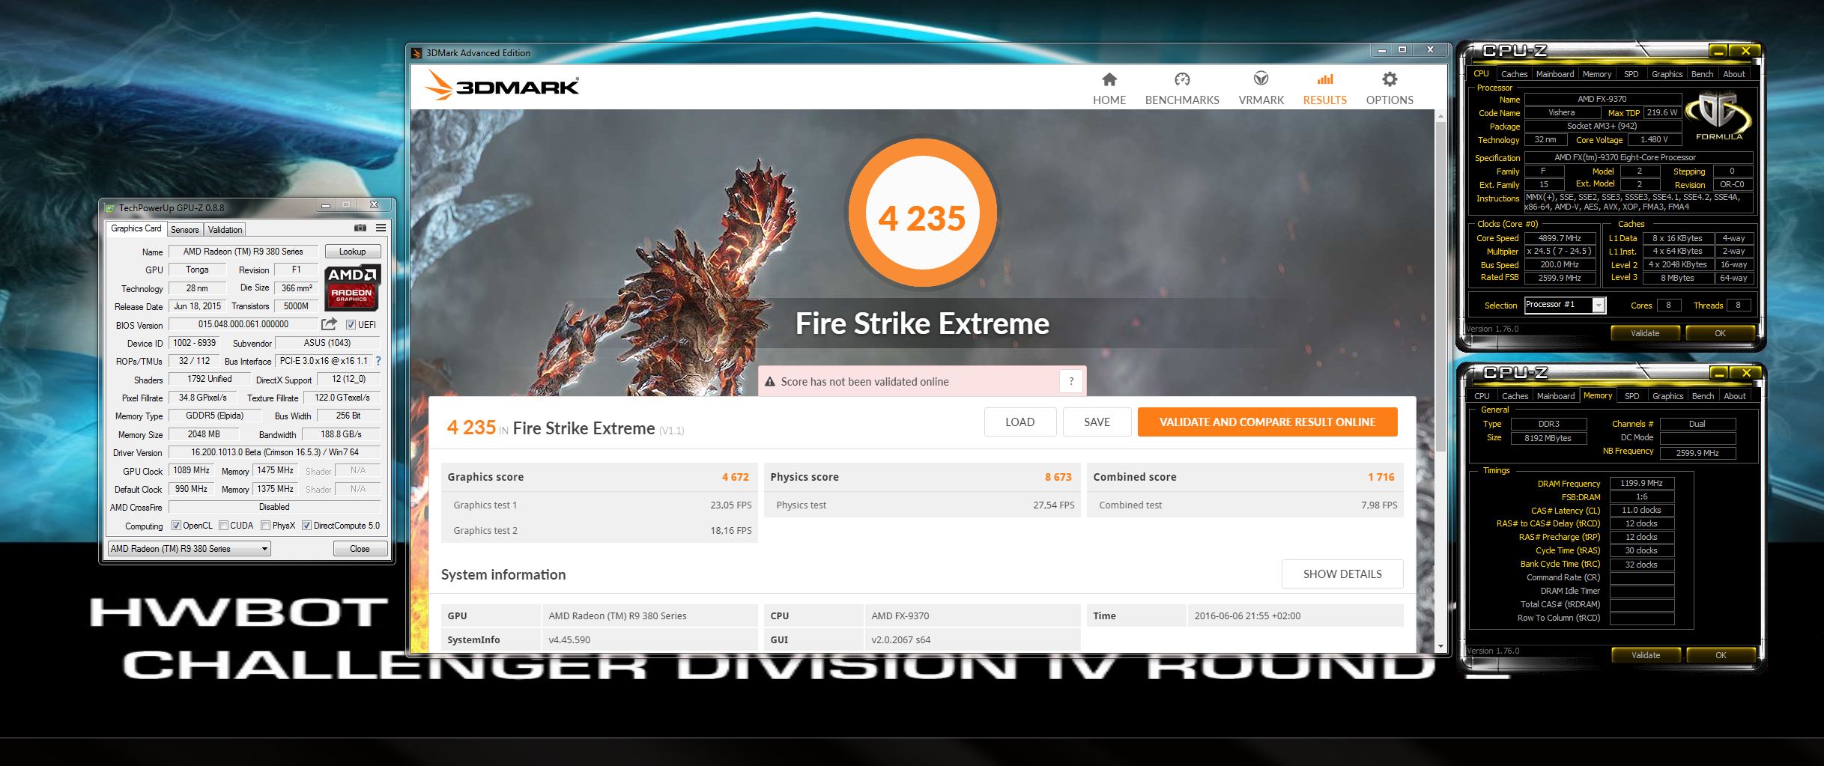Click the ROG Formula logo in CPU-Z
The height and width of the screenshot is (766, 1824).
point(1718,116)
